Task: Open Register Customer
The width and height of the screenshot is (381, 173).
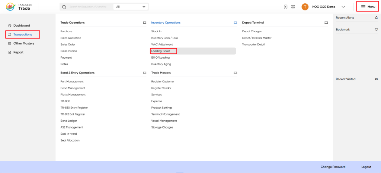Action: pos(163,82)
